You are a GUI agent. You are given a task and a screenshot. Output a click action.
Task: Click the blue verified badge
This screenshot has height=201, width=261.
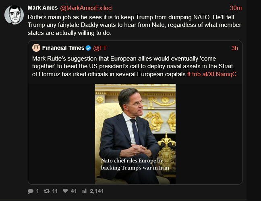[88, 48]
